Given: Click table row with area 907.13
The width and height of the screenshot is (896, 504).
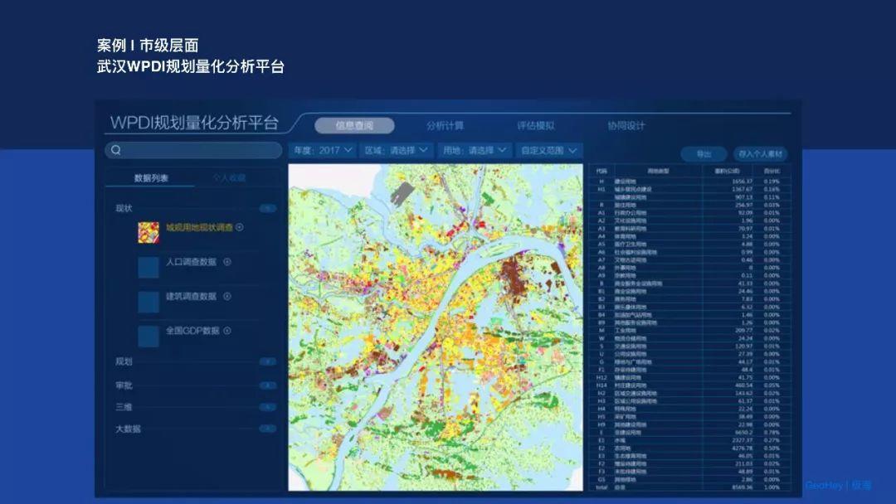Looking at the screenshot, I should click(x=690, y=197).
